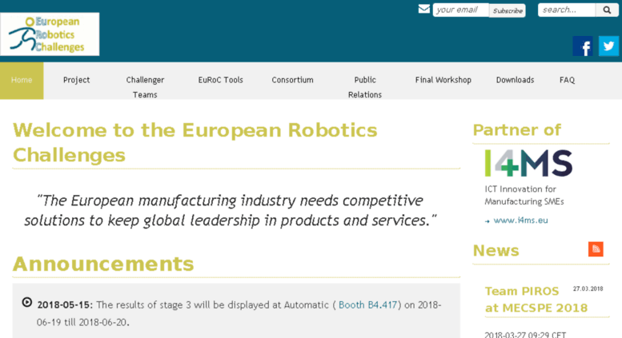This screenshot has width=622, height=338.
Task: Go to the Home menu item
Action: point(22,81)
